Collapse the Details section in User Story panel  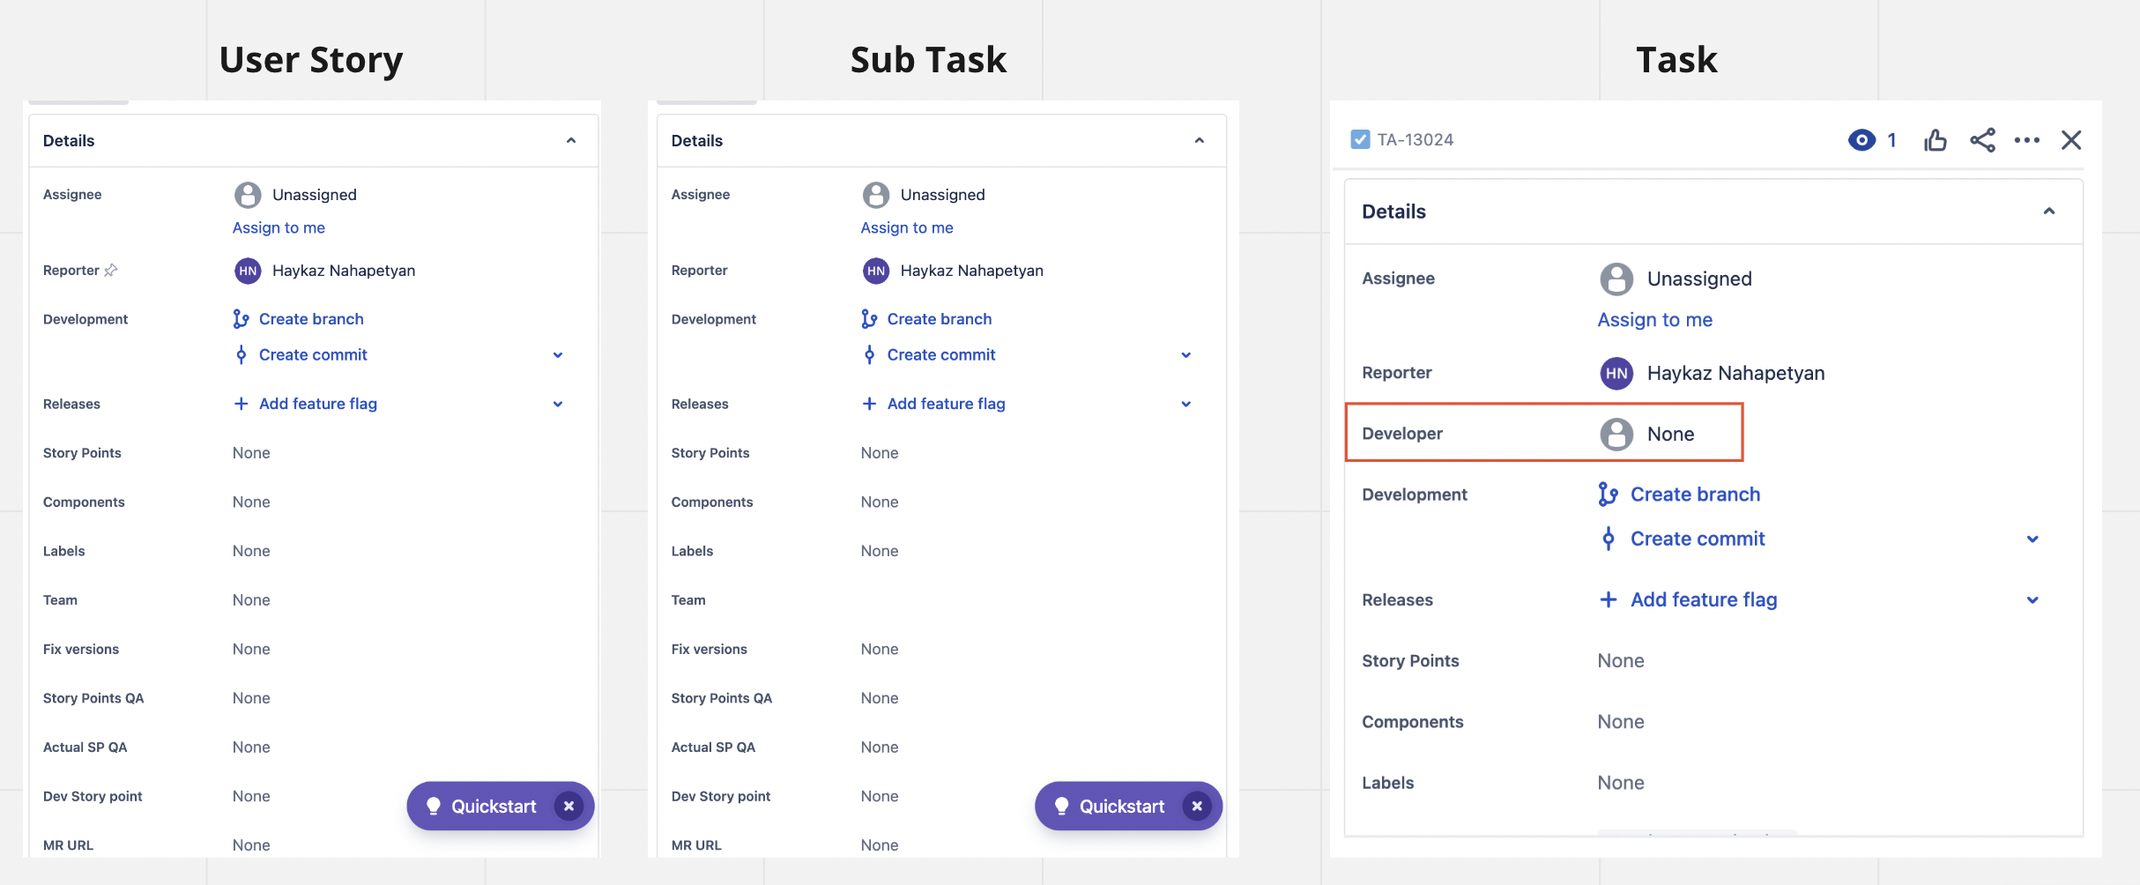click(571, 140)
